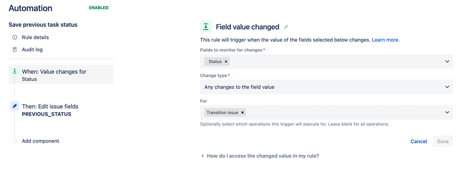Image resolution: width=476 pixels, height=192 pixels.
Task: Expand How do I access the changed value
Action: coord(260,156)
